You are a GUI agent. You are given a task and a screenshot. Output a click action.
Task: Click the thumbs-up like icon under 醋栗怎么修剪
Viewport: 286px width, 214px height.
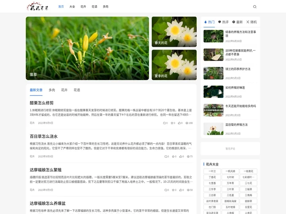(179, 123)
